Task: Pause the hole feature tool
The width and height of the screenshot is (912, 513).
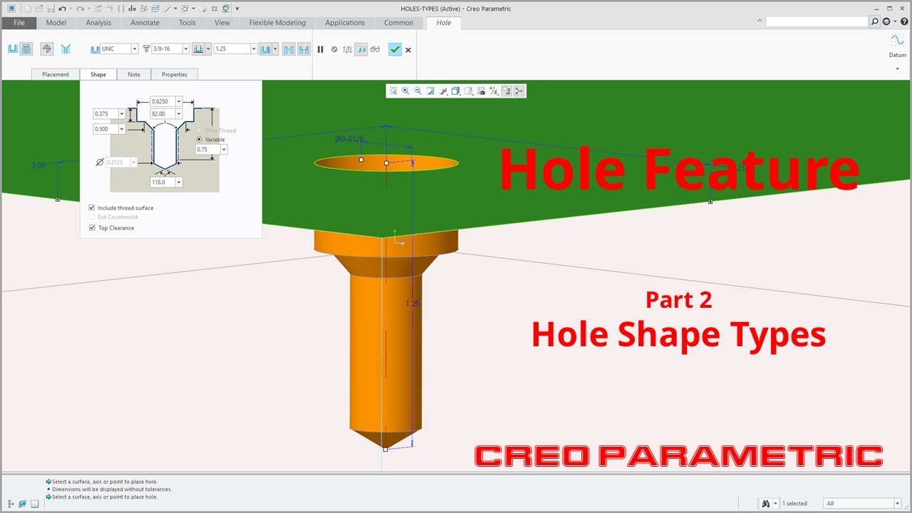Action: 321,49
